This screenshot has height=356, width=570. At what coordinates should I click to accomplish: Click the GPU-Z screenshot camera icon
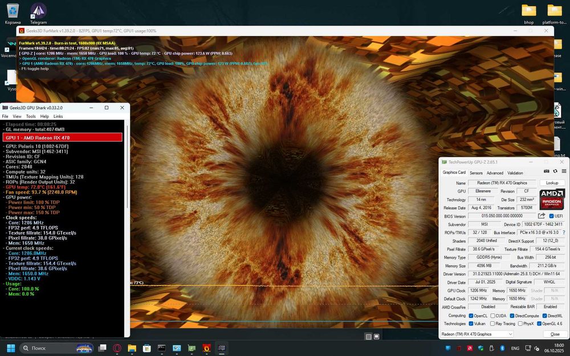tap(547, 171)
